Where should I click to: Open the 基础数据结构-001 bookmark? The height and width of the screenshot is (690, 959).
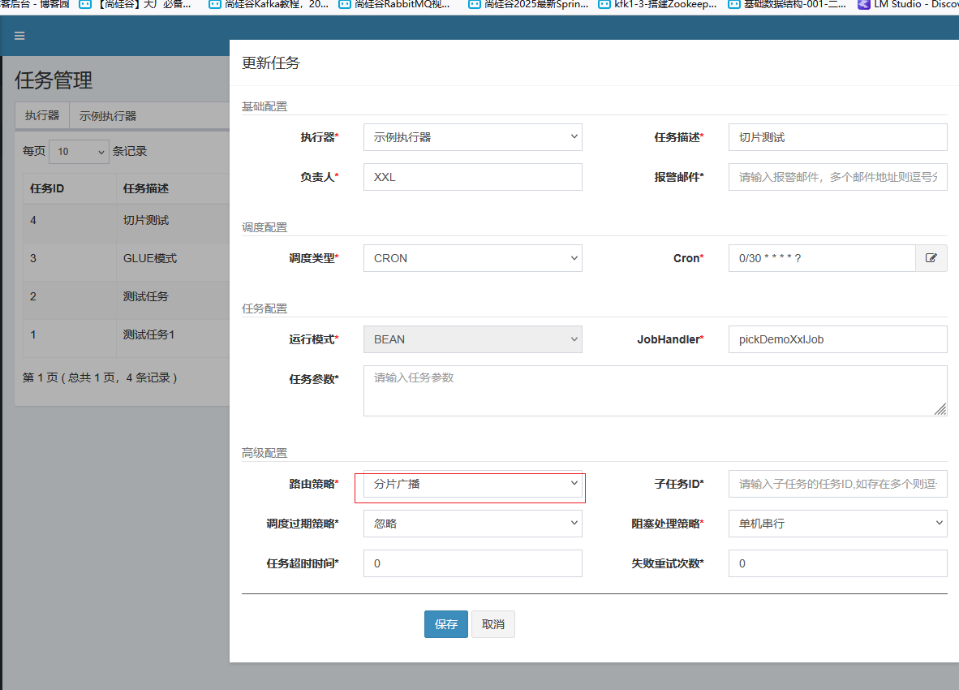pos(787,5)
